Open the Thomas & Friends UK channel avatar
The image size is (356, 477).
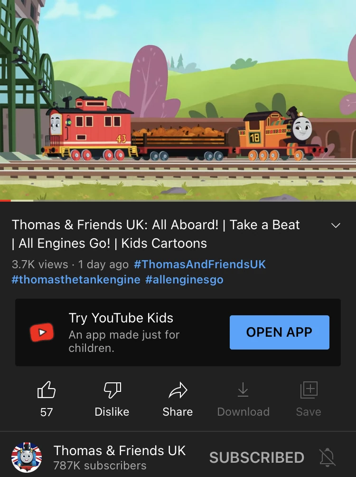click(27, 457)
